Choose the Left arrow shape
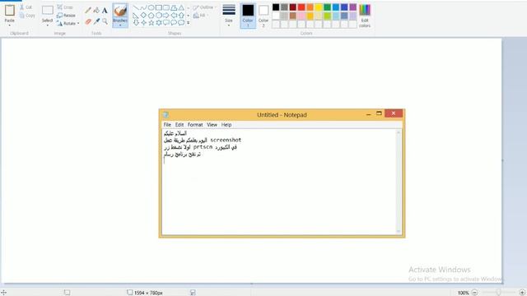Viewport: 527px width, 296px height. tap(174, 16)
